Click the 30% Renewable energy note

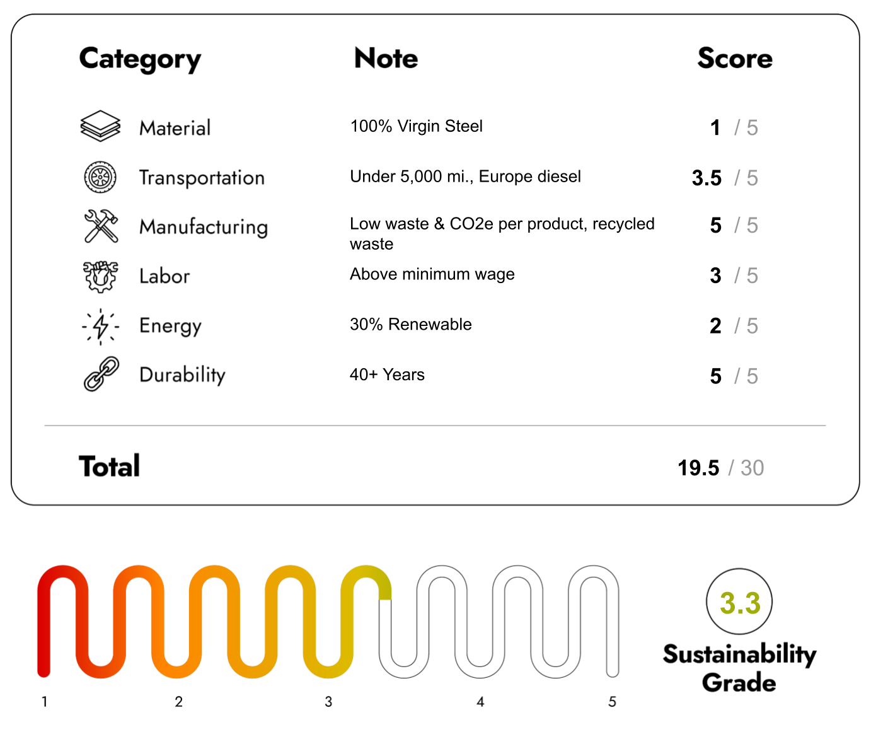coord(410,324)
